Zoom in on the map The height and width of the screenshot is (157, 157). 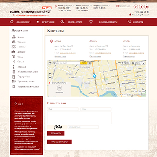50,74
